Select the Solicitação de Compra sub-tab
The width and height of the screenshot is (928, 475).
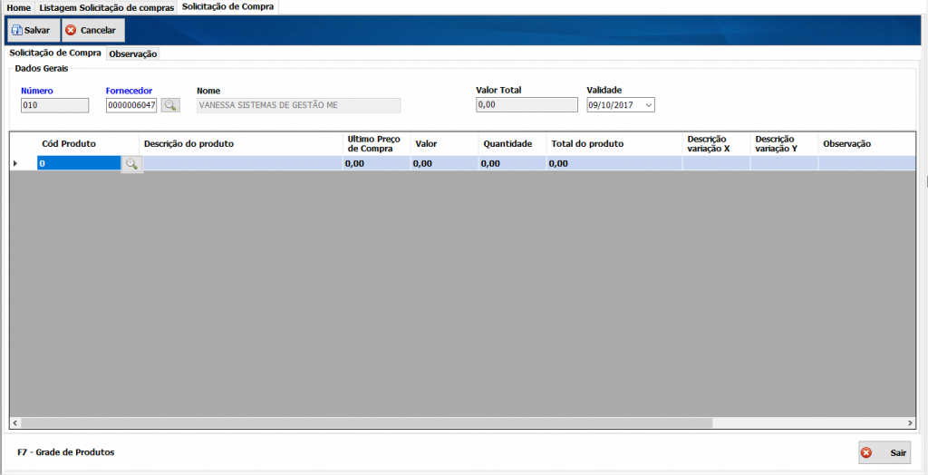click(54, 53)
